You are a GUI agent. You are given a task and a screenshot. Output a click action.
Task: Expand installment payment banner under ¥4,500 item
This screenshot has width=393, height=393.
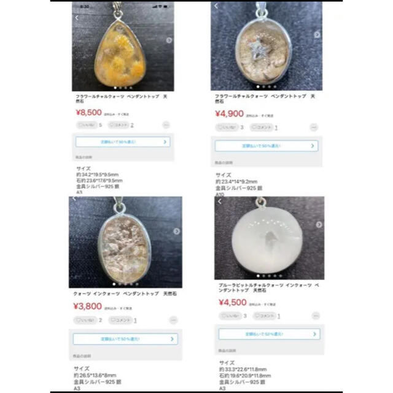pyautogui.click(x=270, y=334)
